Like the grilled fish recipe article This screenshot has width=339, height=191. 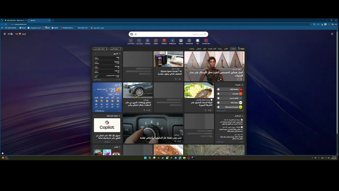[x=211, y=110]
